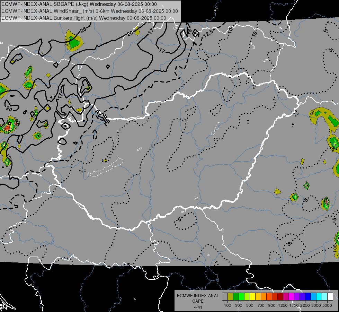
Task: Choose the bright magenta legend swatch
Action: pos(292,297)
